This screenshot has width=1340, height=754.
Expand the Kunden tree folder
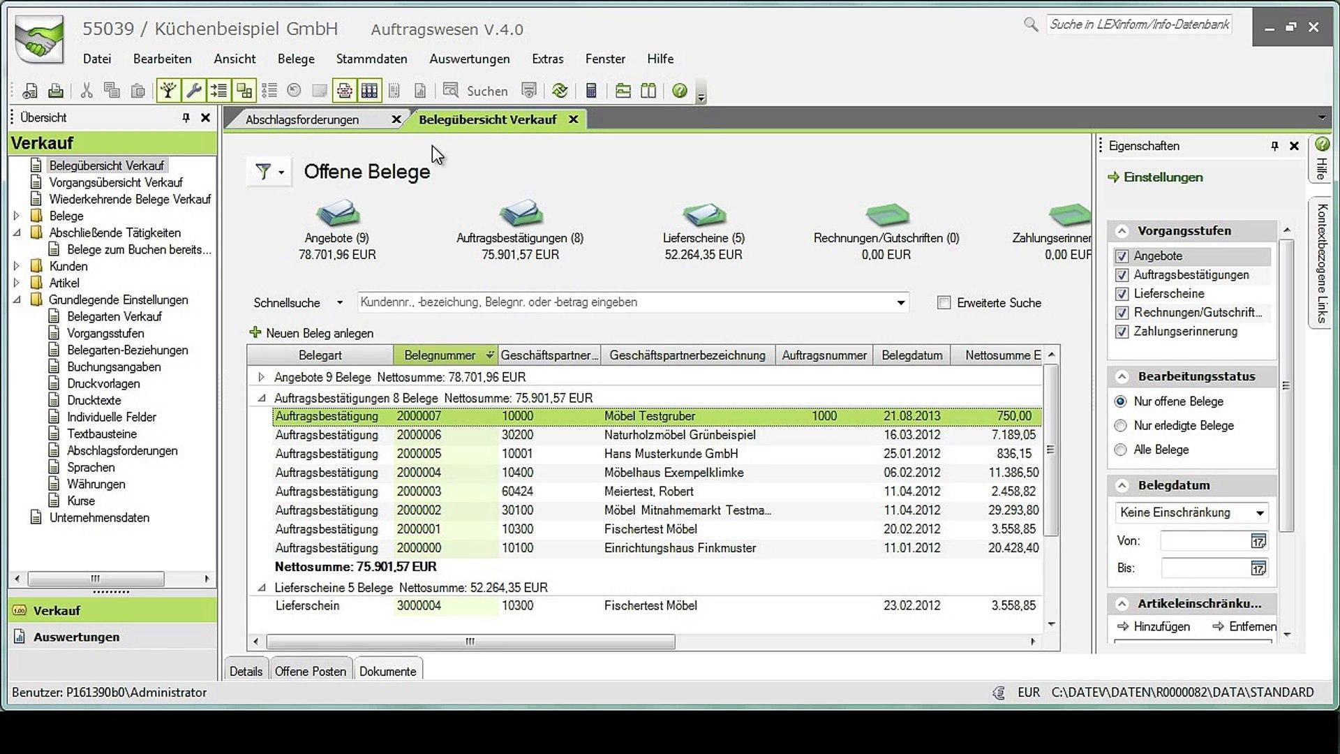click(x=17, y=266)
